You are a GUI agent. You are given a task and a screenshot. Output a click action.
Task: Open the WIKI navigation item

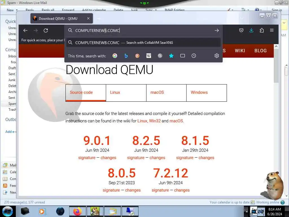click(x=240, y=51)
